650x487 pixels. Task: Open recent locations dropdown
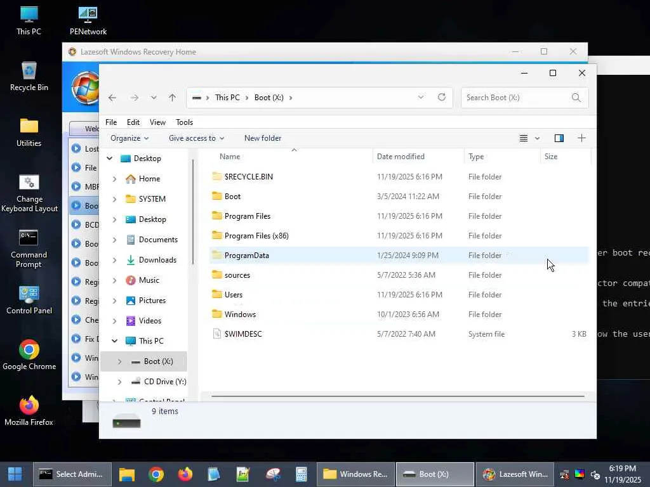154,98
